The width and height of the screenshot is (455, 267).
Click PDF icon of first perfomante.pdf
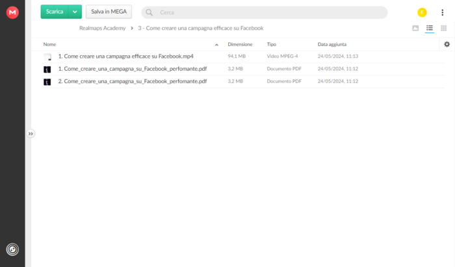coord(47,70)
